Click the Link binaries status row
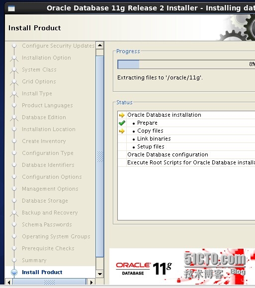This screenshot has width=255, height=288. click(x=186, y=139)
